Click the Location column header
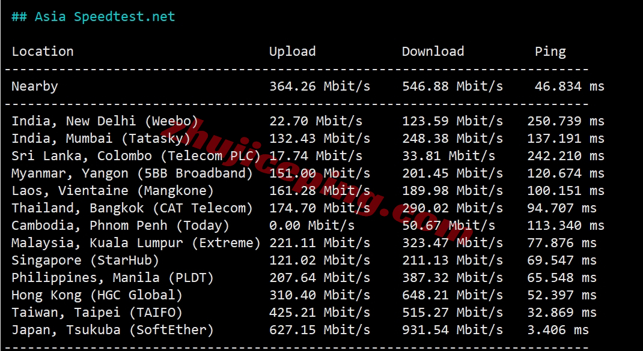The image size is (643, 351). pyautogui.click(x=43, y=52)
